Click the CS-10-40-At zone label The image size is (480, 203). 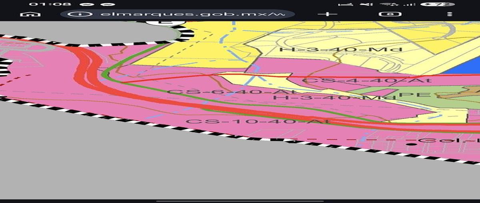coord(258,121)
